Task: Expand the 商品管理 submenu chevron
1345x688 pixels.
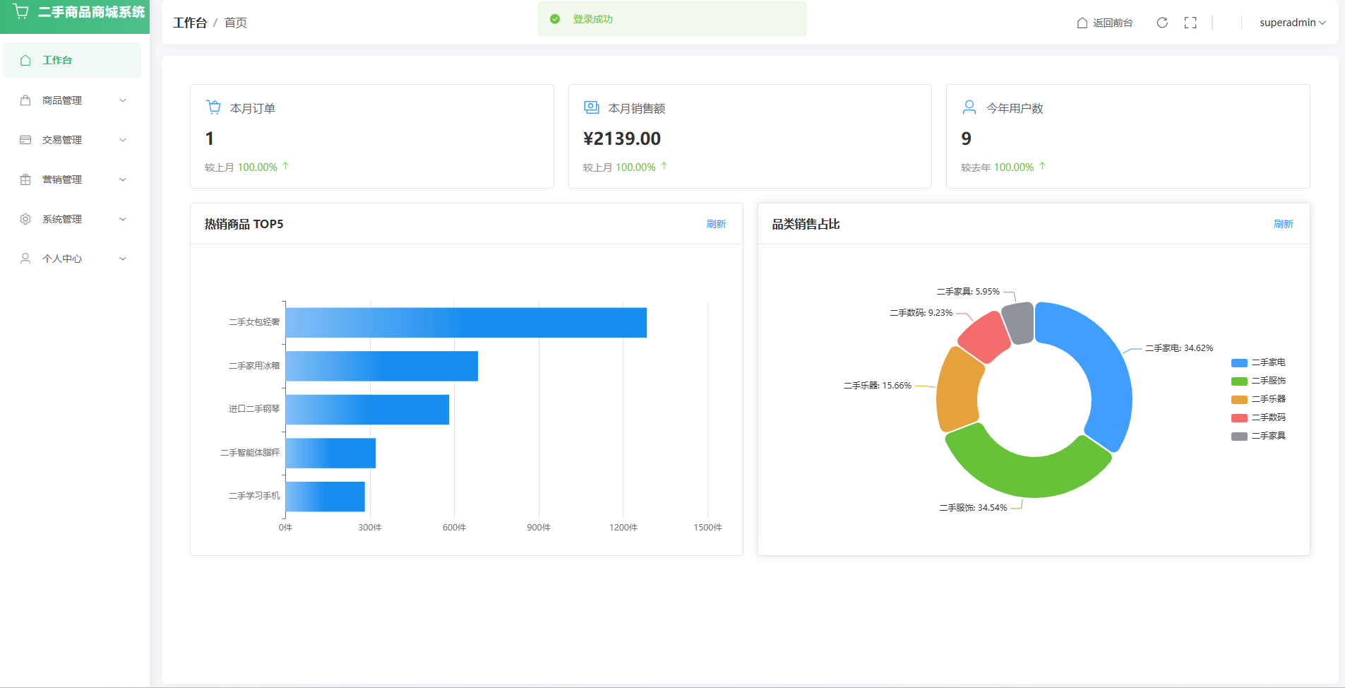Action: (123, 100)
